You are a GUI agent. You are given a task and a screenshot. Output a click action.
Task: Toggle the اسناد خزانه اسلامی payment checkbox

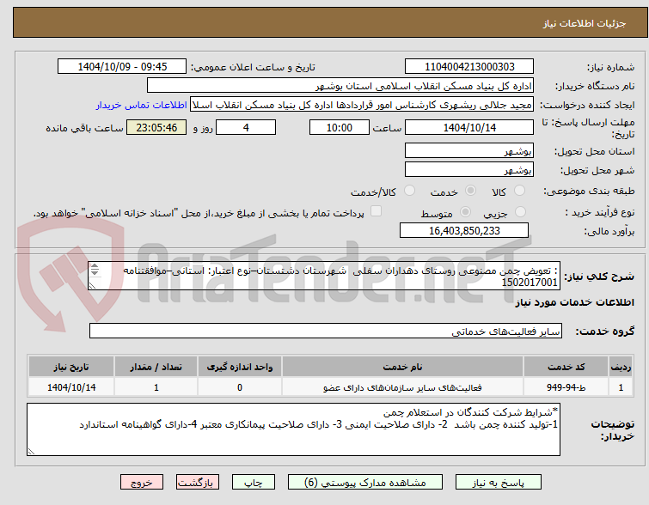tap(376, 211)
